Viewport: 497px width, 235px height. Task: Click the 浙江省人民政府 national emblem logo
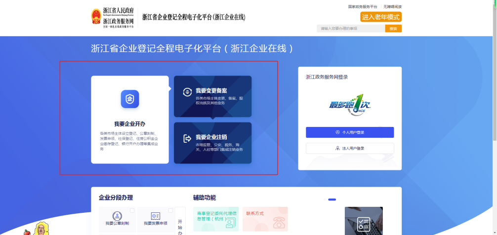click(96, 17)
